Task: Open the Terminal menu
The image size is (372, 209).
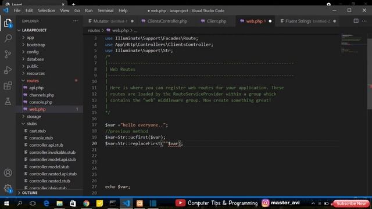Action: (105, 10)
